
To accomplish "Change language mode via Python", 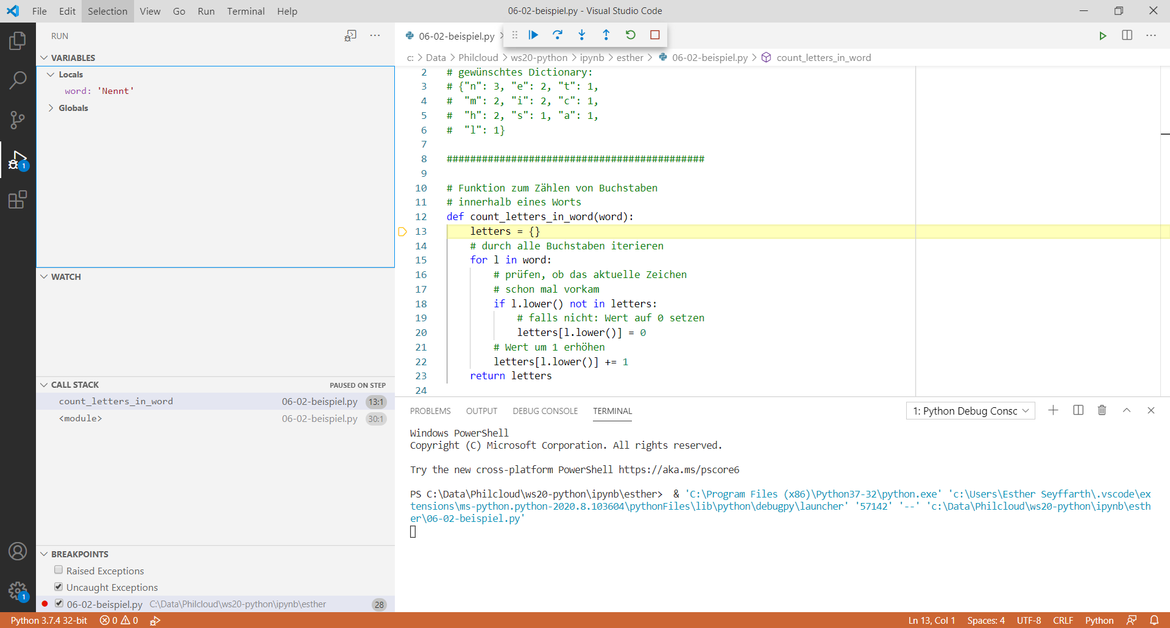I will 1099,620.
